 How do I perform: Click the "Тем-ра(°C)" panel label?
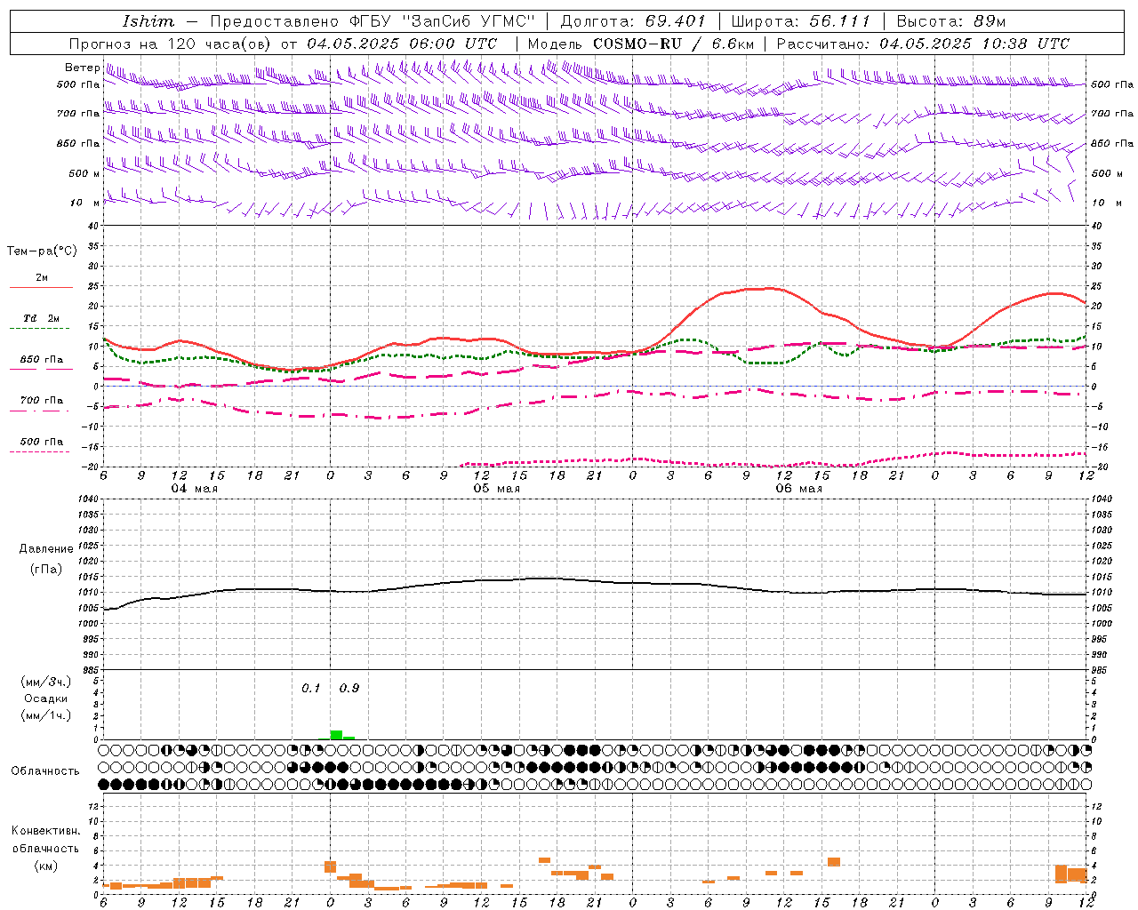coord(42,251)
